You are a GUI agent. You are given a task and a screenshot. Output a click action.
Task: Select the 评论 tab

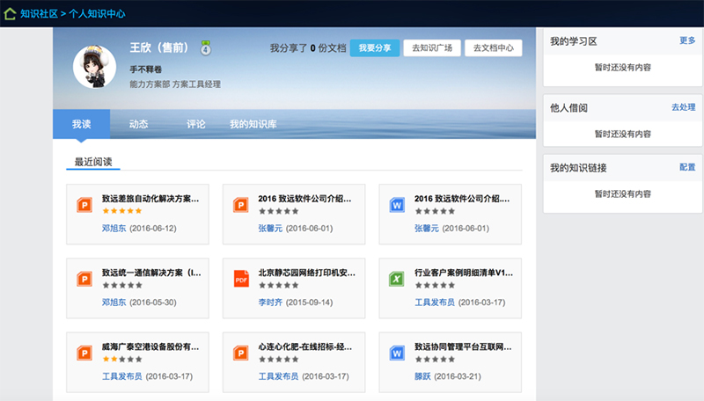[x=196, y=124]
